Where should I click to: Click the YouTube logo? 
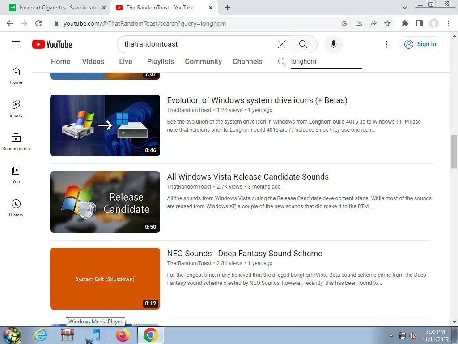tap(52, 44)
